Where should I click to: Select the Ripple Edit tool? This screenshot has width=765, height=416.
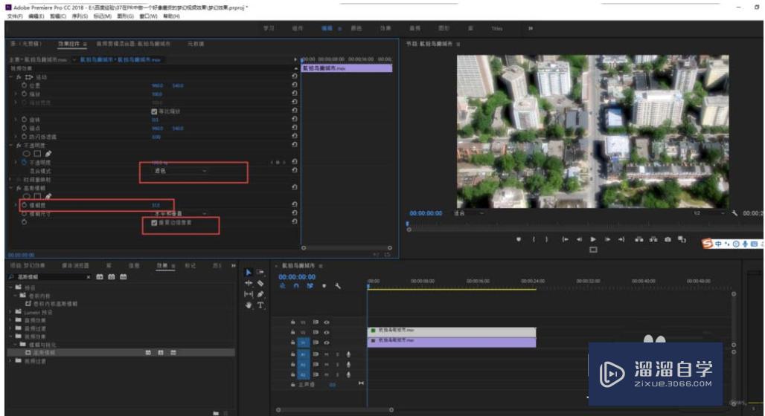coord(249,283)
